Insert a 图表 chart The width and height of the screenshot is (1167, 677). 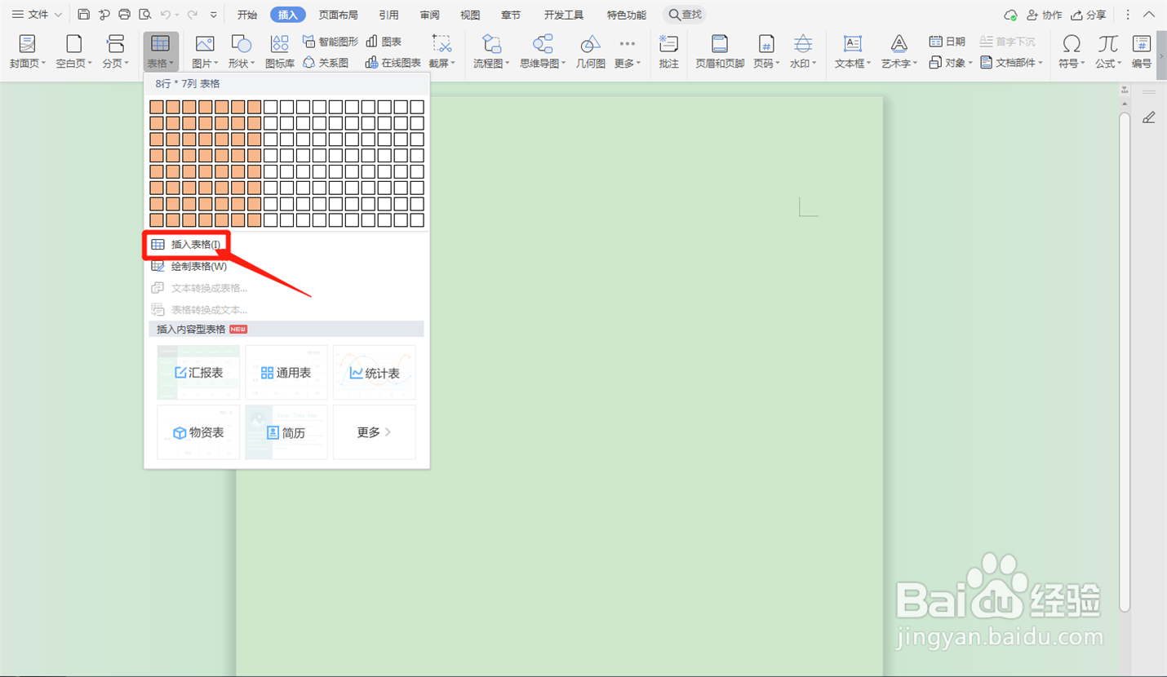tap(384, 42)
